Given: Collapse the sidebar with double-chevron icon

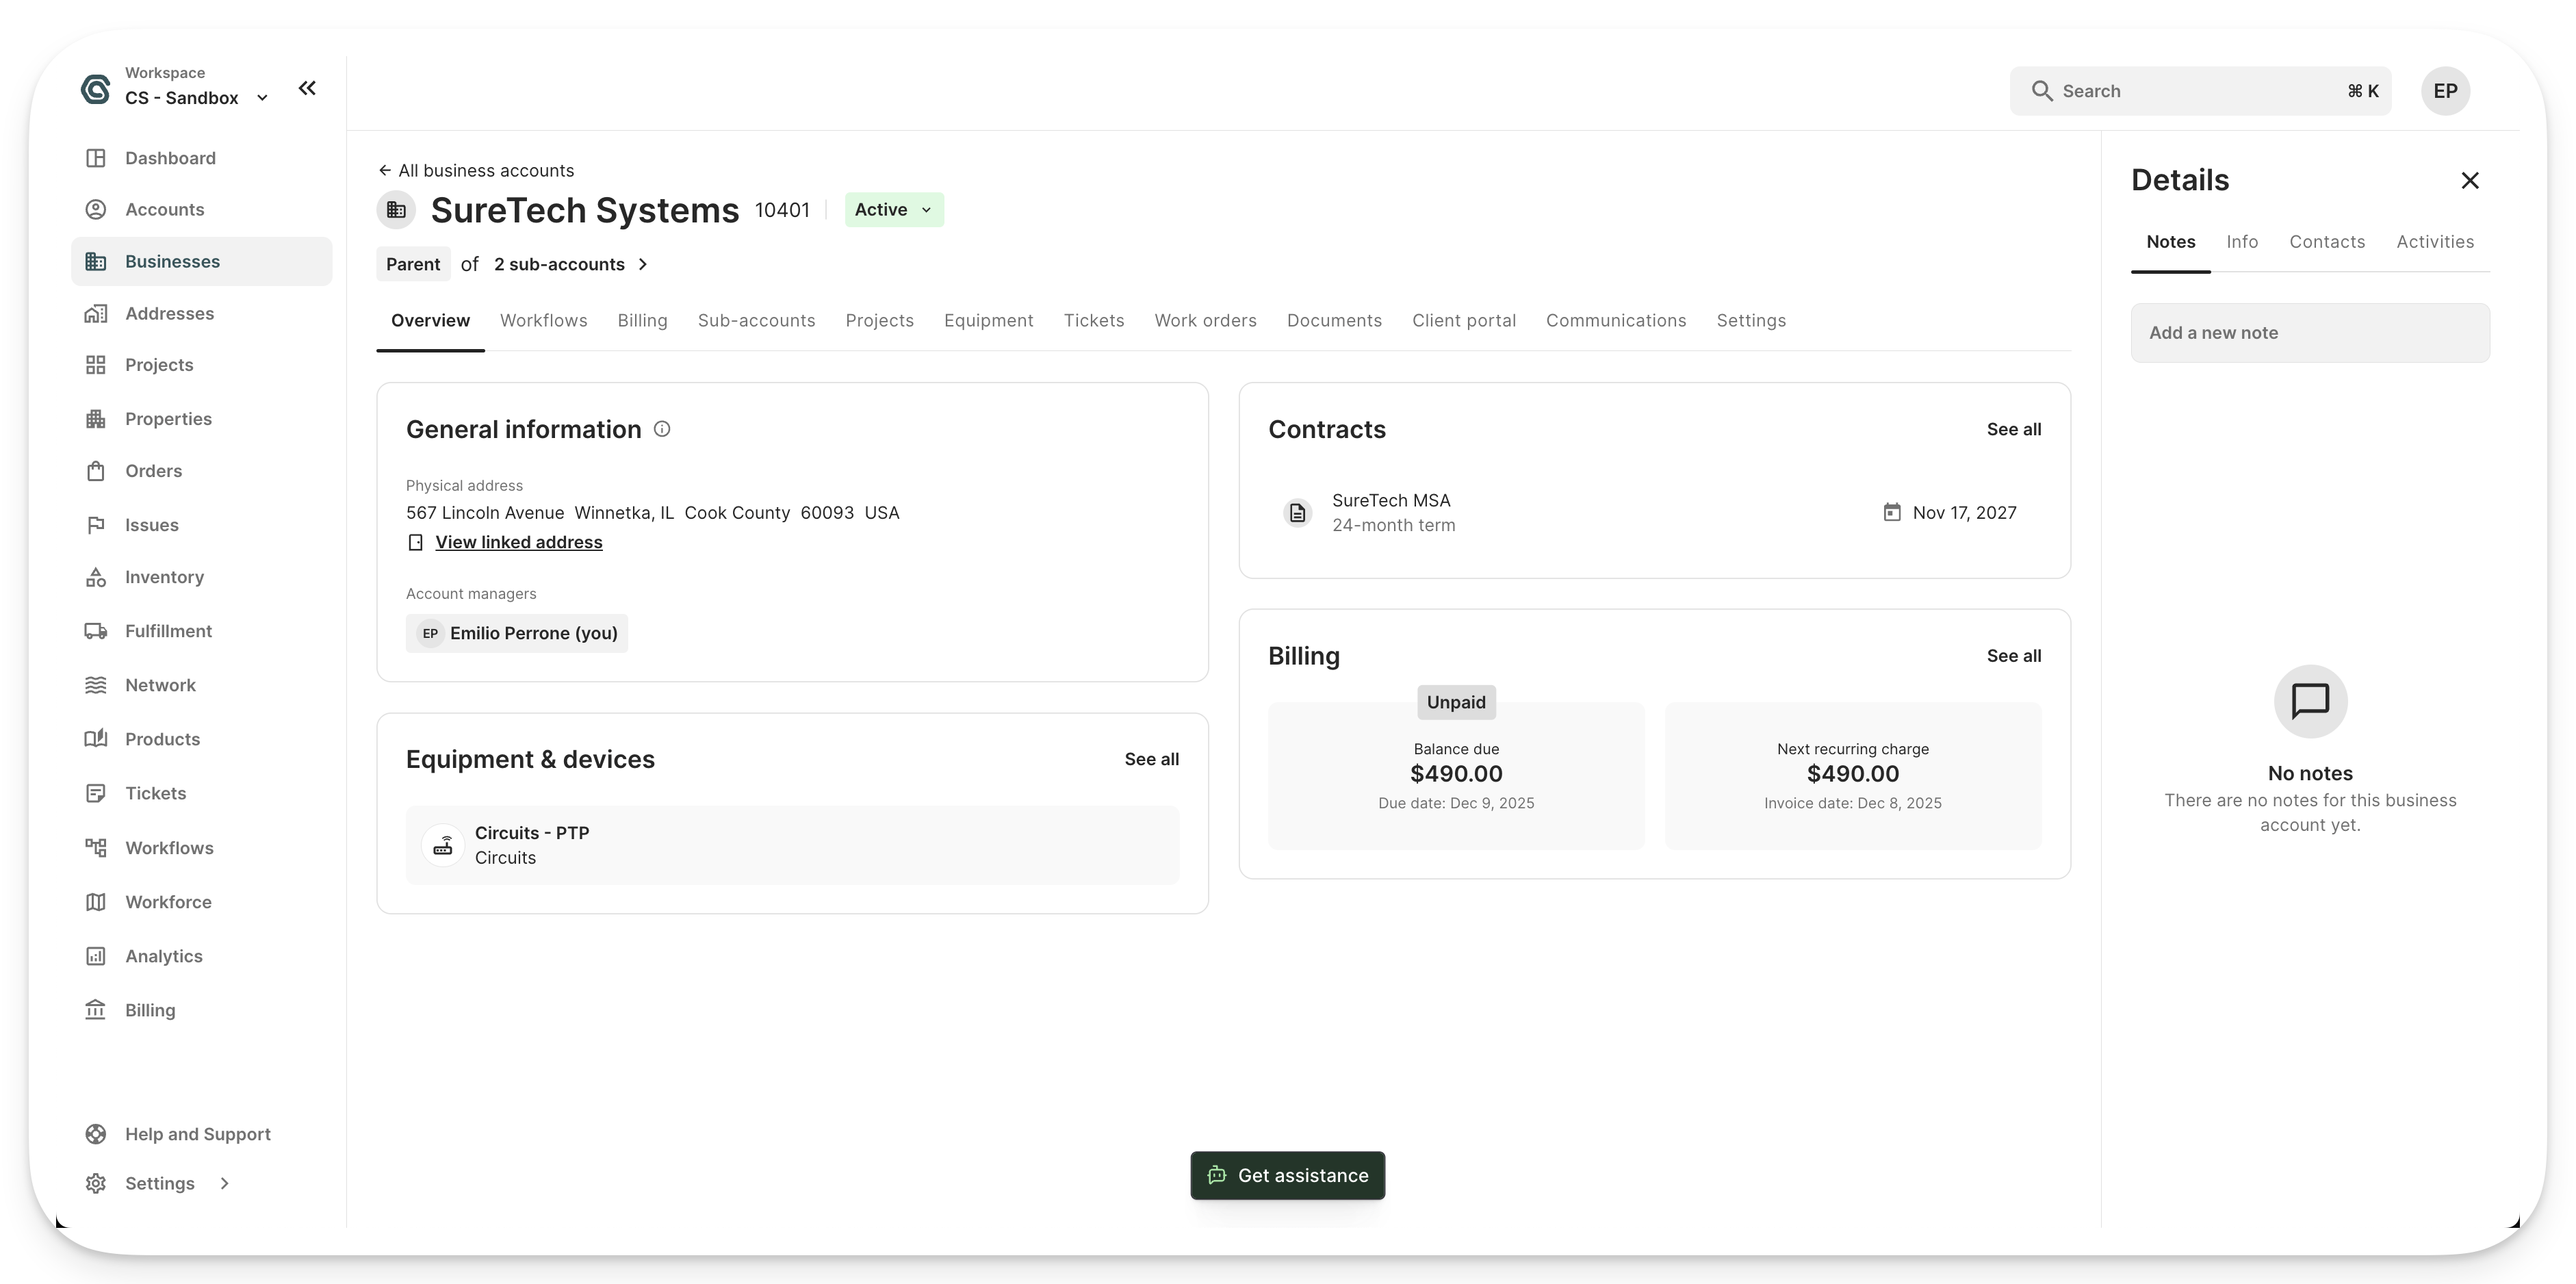Looking at the screenshot, I should (x=307, y=88).
